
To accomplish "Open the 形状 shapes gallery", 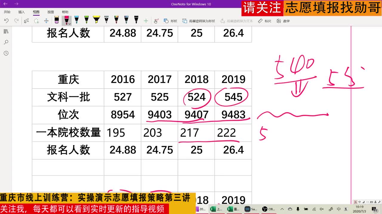I will tap(170, 21).
